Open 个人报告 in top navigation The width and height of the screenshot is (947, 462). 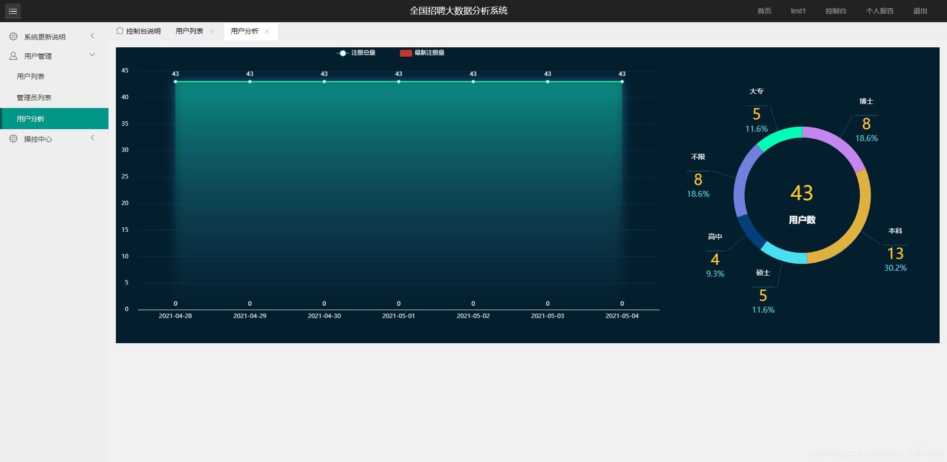point(879,11)
